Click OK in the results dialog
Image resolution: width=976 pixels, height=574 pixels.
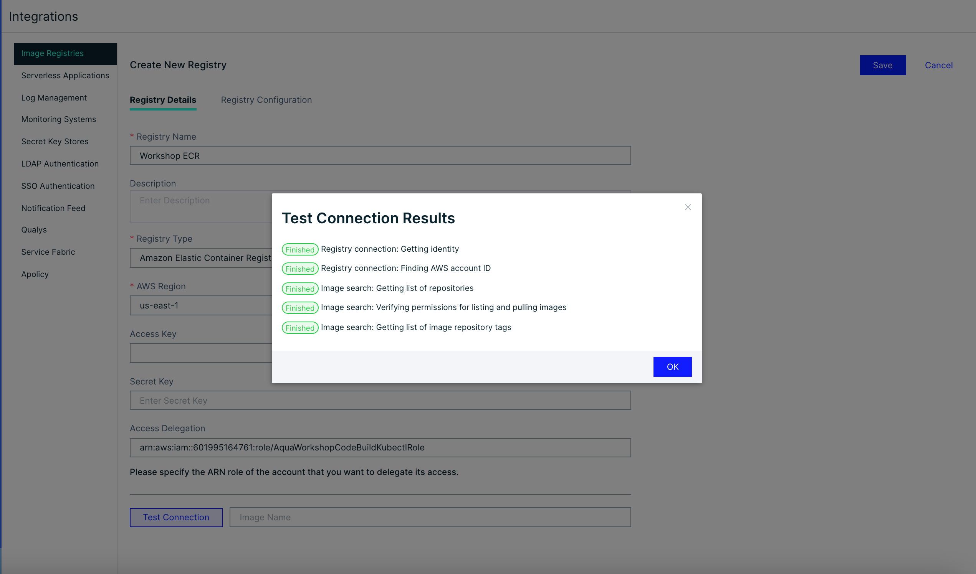(x=672, y=366)
